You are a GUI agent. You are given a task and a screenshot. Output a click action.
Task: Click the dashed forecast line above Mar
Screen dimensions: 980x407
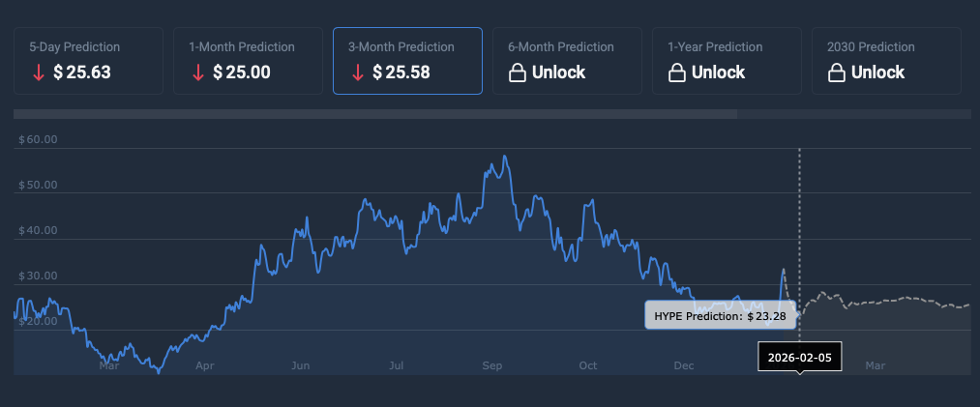click(876, 302)
